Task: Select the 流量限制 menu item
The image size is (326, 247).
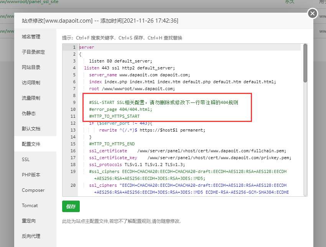Action: coord(31,98)
